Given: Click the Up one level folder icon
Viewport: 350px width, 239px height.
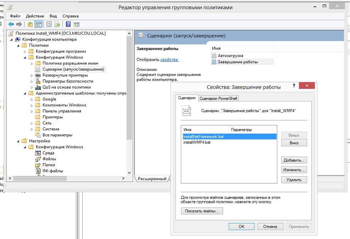Looking at the screenshot, I should click(30, 24).
